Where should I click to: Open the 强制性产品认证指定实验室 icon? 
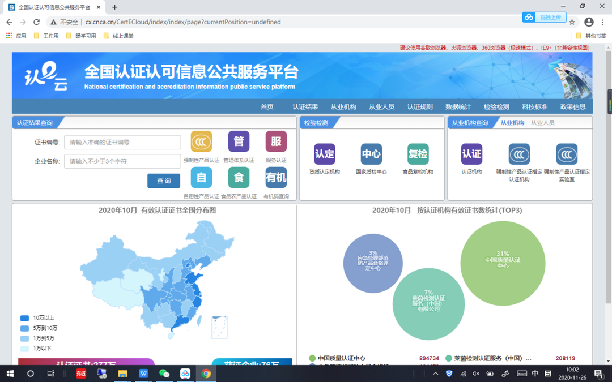coord(567,154)
